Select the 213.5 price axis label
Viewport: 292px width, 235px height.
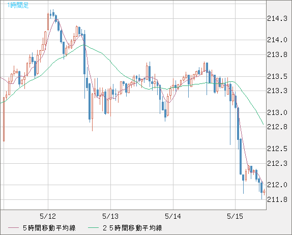277,76
